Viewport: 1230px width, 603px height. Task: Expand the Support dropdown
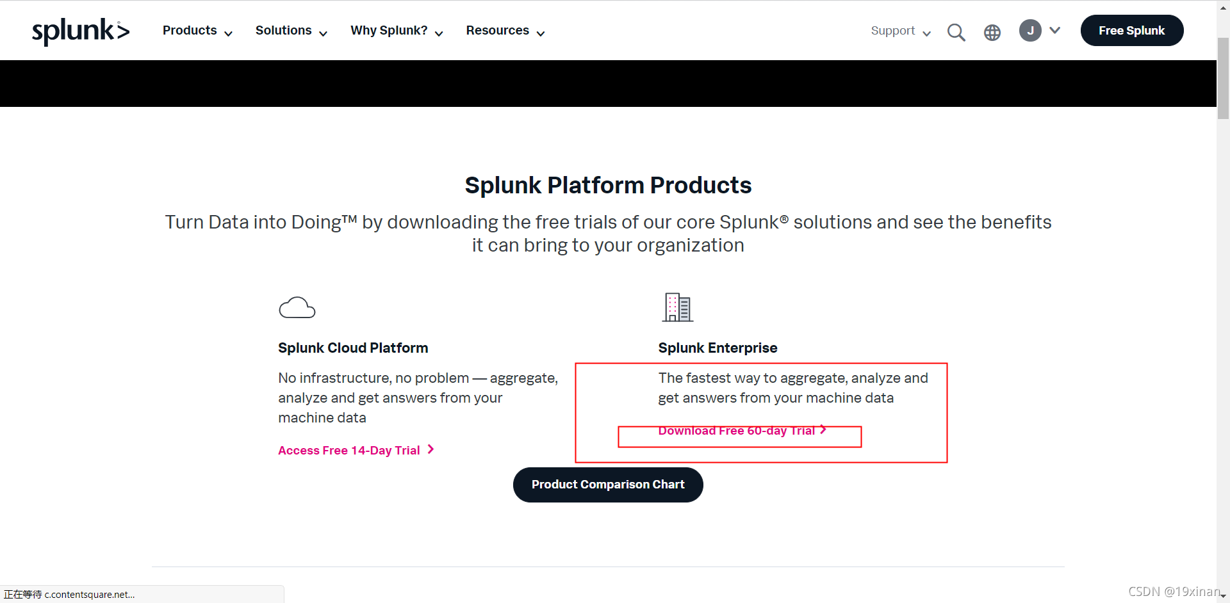901,31
